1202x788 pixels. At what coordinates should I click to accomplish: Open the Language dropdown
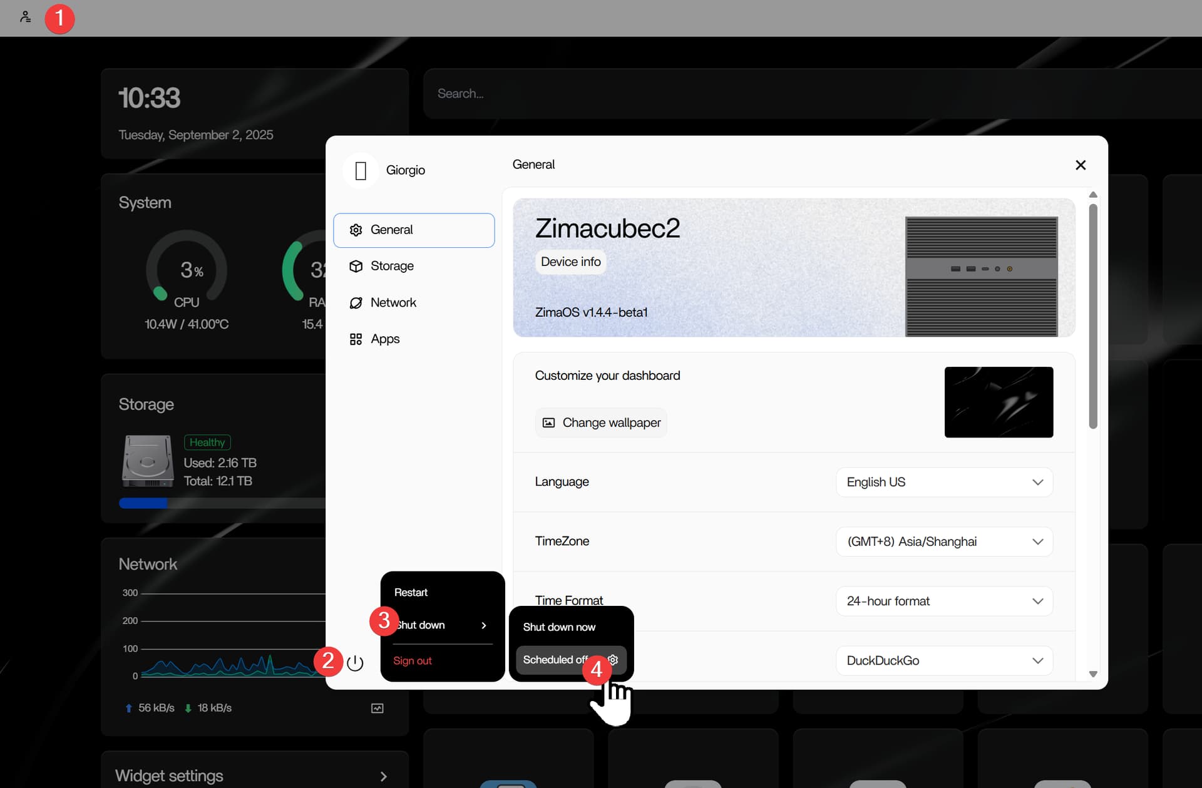click(x=943, y=482)
